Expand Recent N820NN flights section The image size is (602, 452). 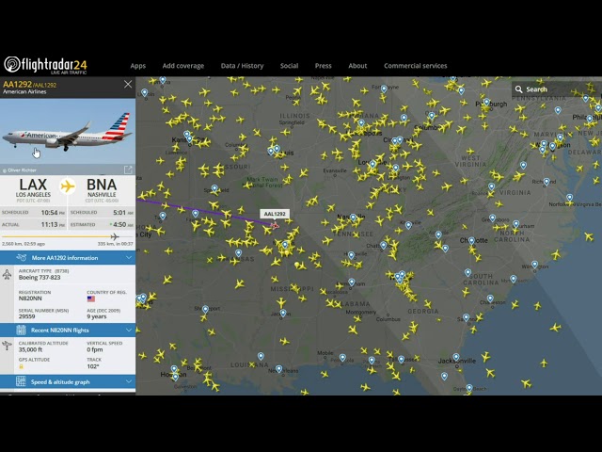tap(68, 330)
